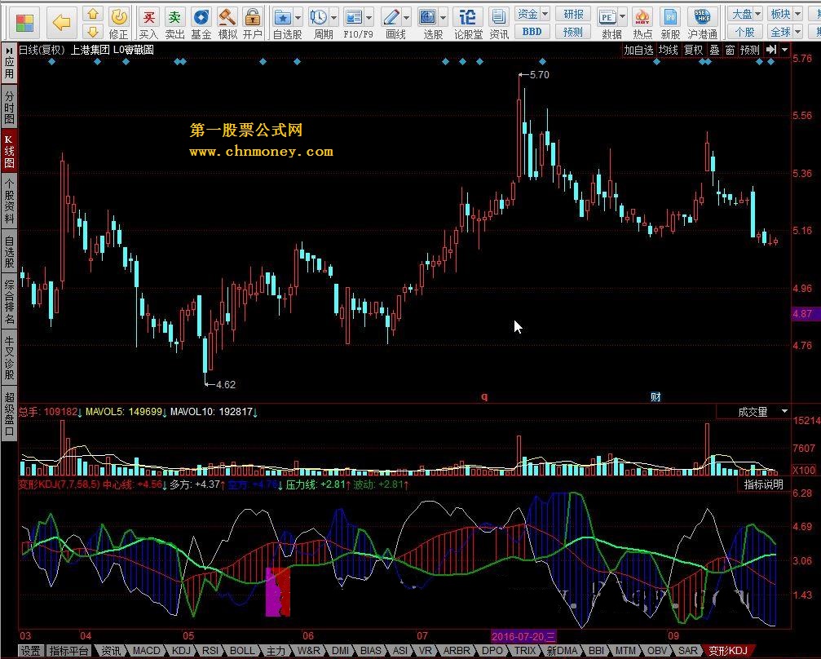Click the 模拟 gavel icon
The width and height of the screenshot is (821, 659).
[x=227, y=18]
